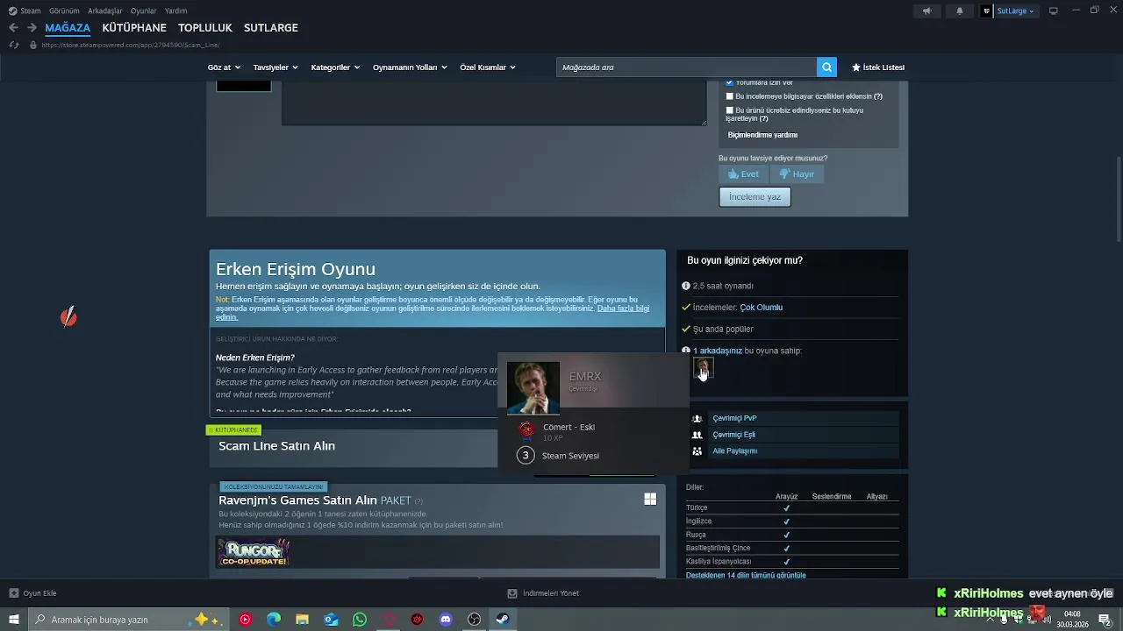Viewport: 1123px width, 631px height.
Task: Click Desteklenen 14 dilin tümünü görüntüle
Action: [x=746, y=576]
